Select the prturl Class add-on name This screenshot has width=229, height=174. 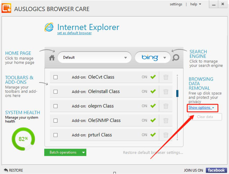(100, 135)
